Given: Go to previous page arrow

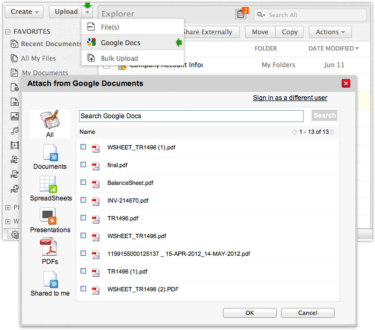Looking at the screenshot, I should 294,132.
